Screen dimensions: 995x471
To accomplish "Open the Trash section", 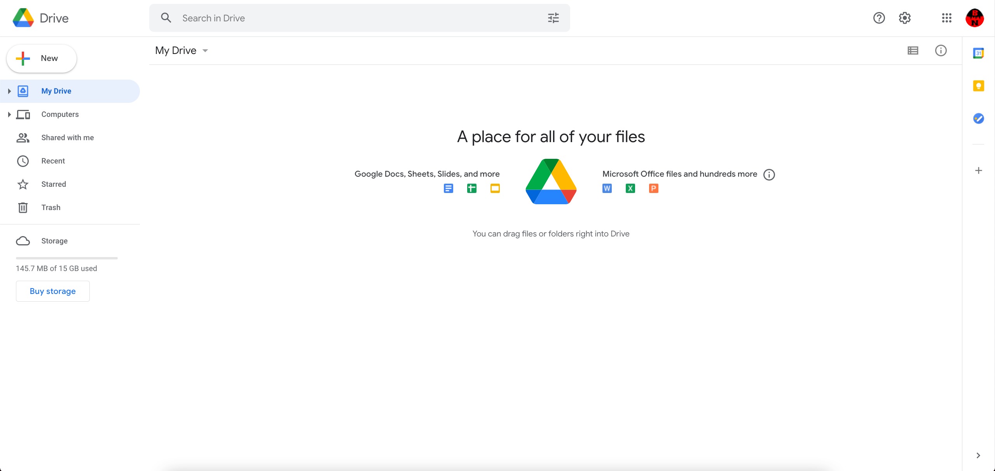I will click(x=51, y=208).
